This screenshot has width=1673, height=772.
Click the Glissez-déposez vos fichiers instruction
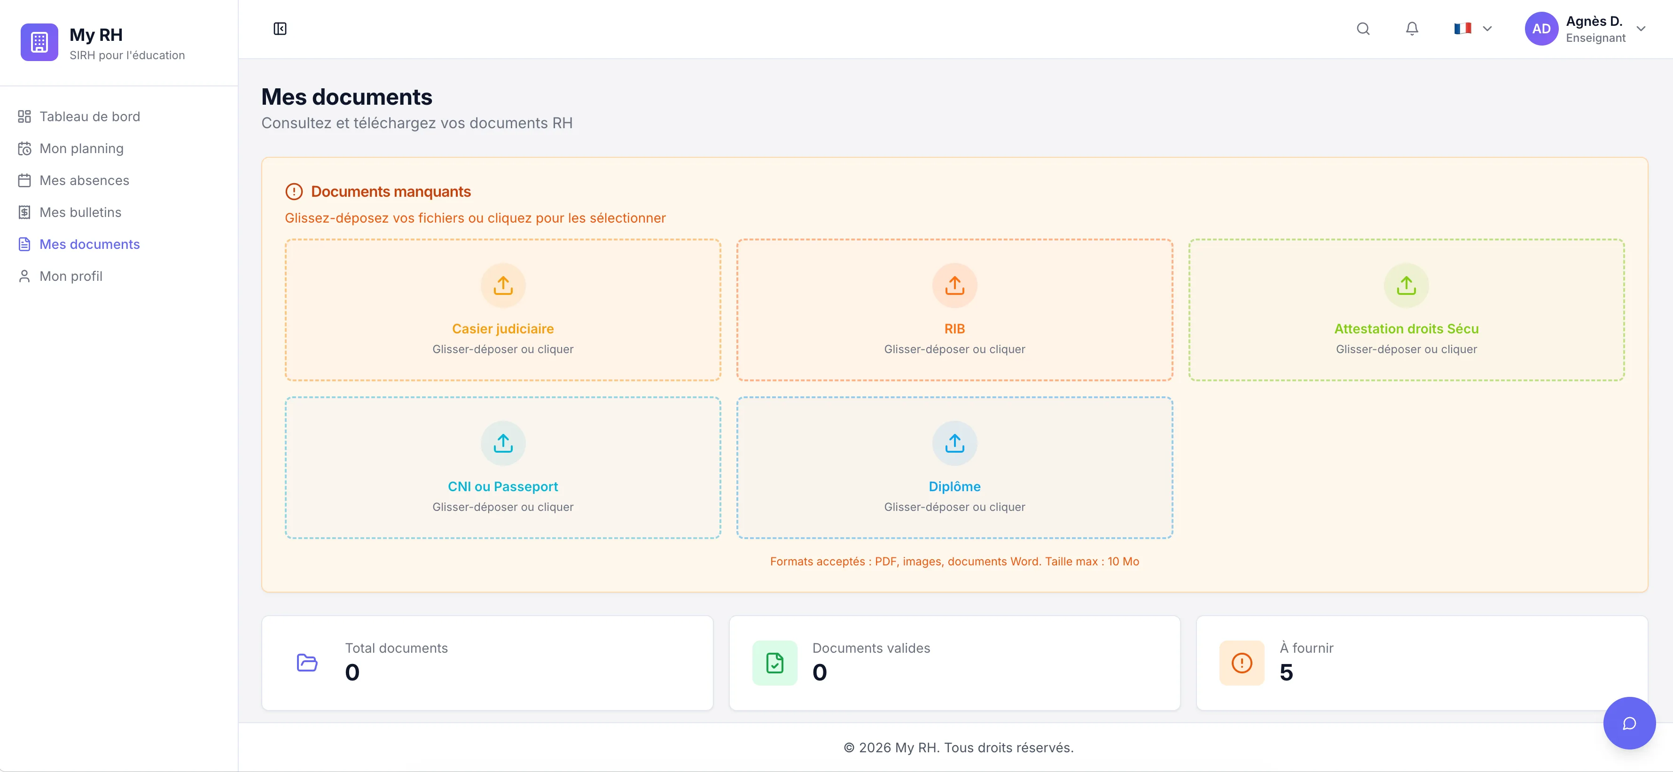[x=476, y=219]
